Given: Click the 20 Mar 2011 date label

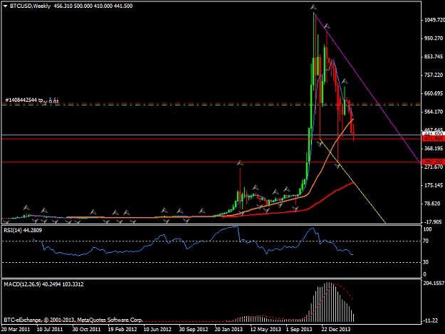Looking at the screenshot, I should [x=16, y=330].
